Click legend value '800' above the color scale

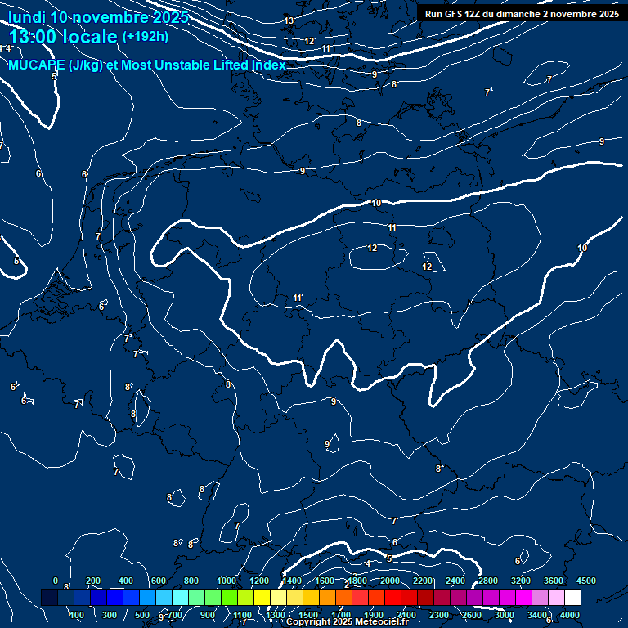pyautogui.click(x=191, y=581)
